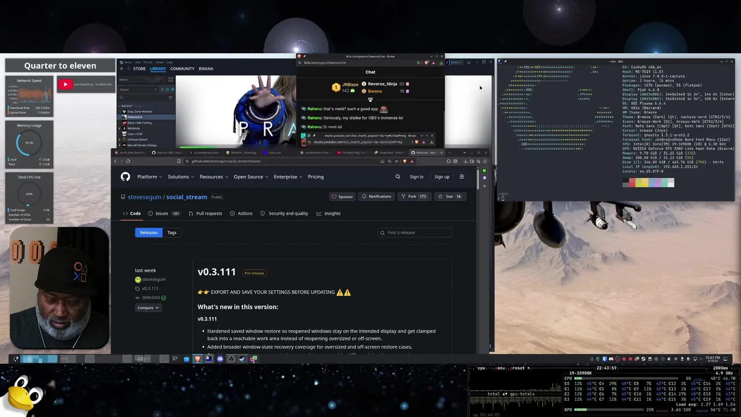Click the v0.3.111 release title
This screenshot has height=417, width=741.
point(217,272)
